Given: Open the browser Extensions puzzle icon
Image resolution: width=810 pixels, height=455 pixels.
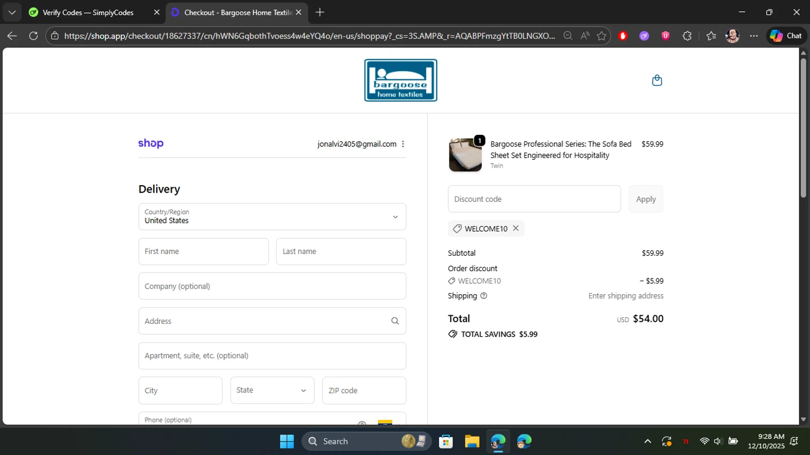Looking at the screenshot, I should point(687,36).
